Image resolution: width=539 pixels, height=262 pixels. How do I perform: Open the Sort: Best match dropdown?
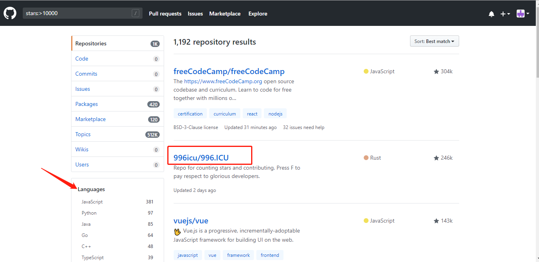point(434,41)
